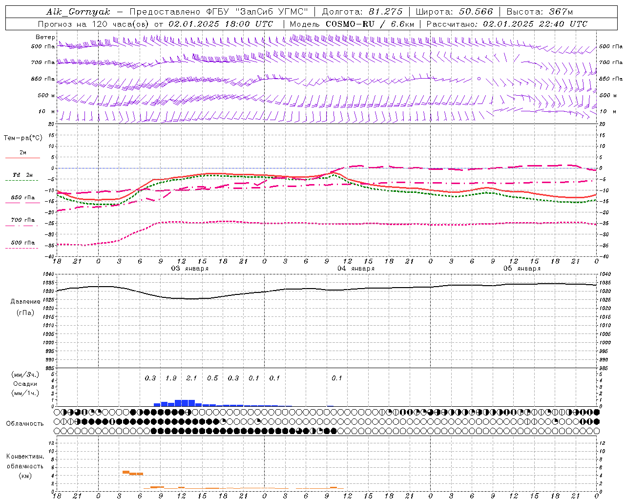
Task: Click the (мм/3ч.) precipitation unit label
Action: (25, 375)
